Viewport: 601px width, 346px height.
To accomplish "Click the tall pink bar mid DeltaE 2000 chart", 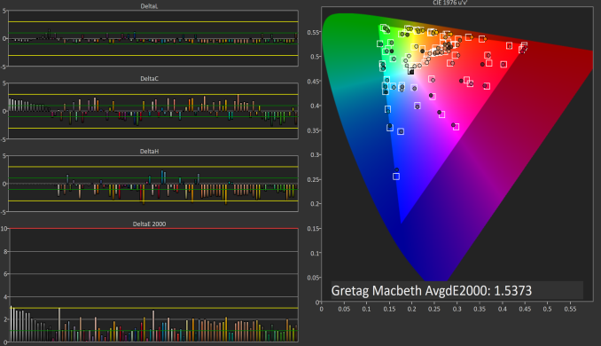I will pyautogui.click(x=153, y=326).
